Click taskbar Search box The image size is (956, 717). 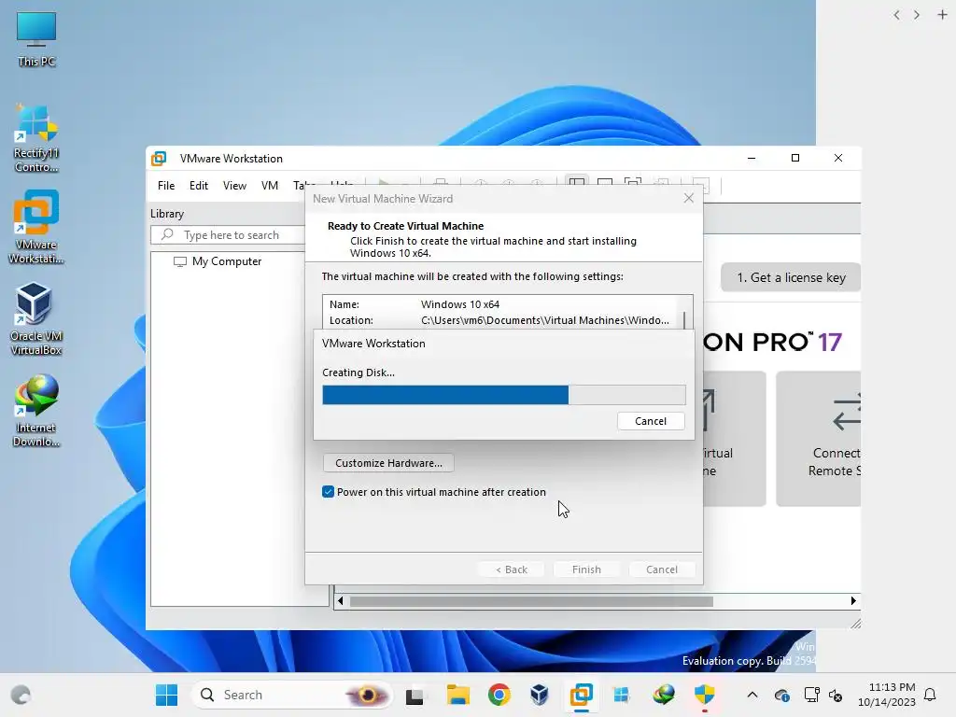291,695
